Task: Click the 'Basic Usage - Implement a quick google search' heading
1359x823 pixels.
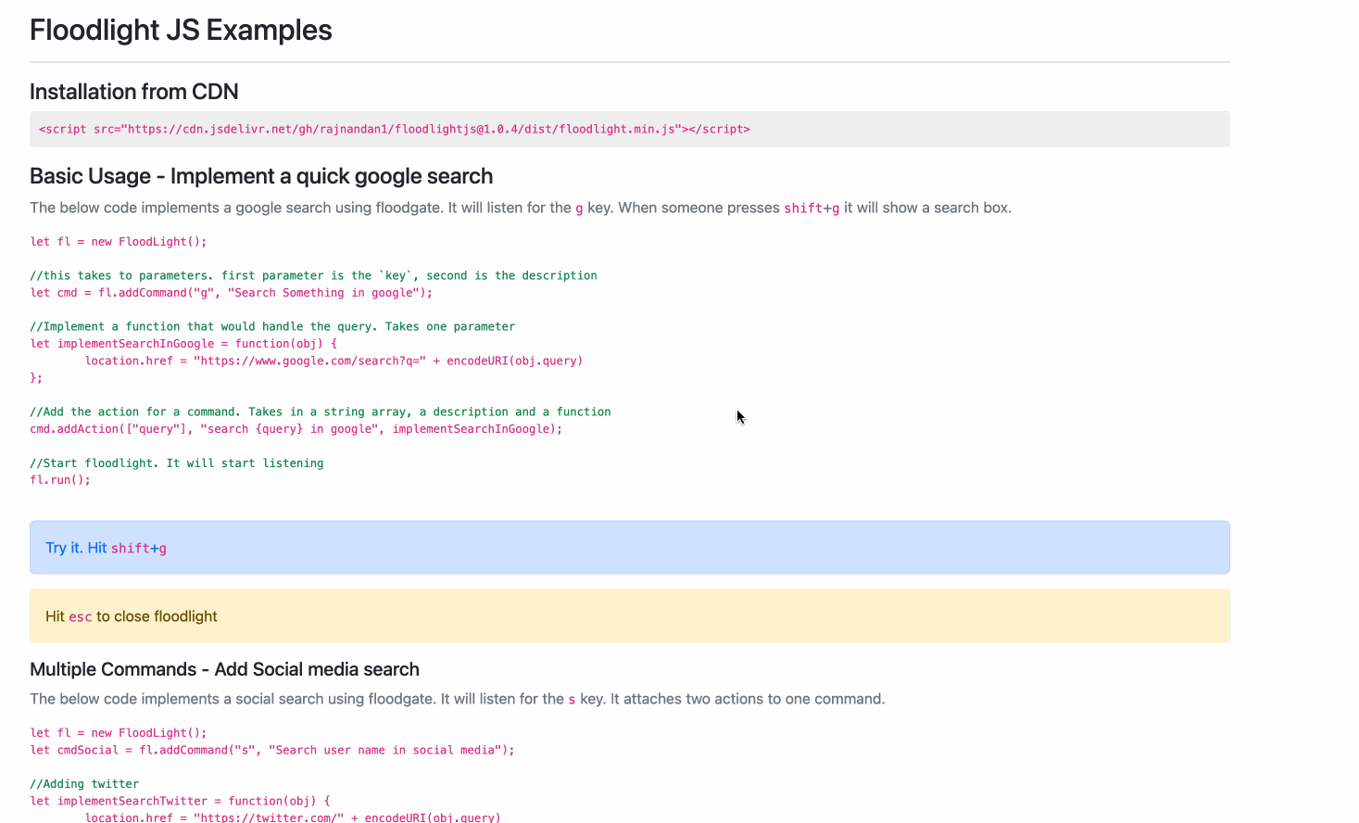Action: tap(261, 176)
